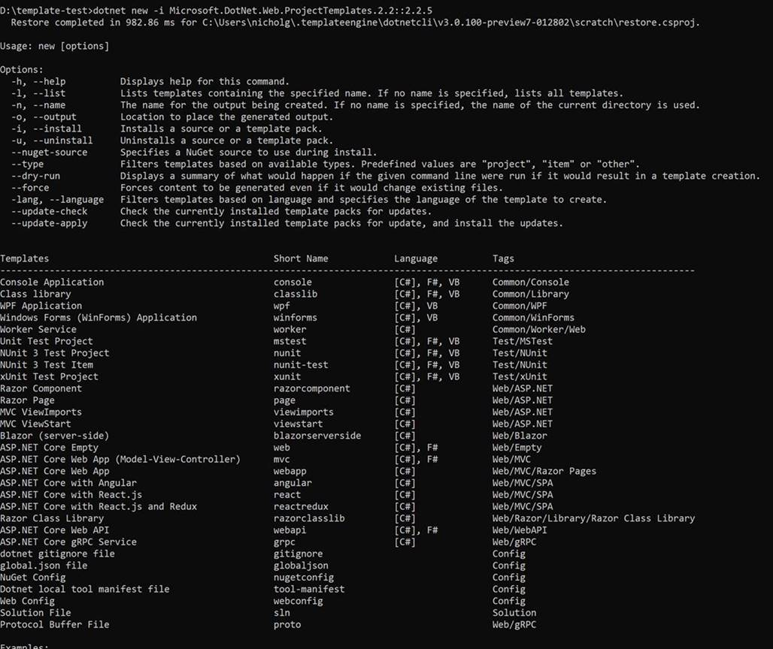This screenshot has height=649, width=773.
Task: Select the classlib short name text
Action: tap(294, 294)
